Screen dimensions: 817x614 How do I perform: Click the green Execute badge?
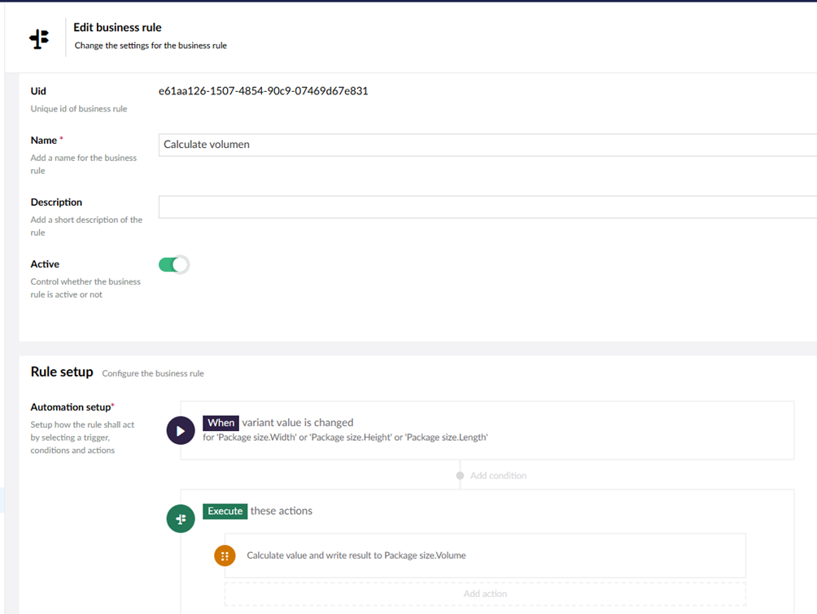point(225,512)
